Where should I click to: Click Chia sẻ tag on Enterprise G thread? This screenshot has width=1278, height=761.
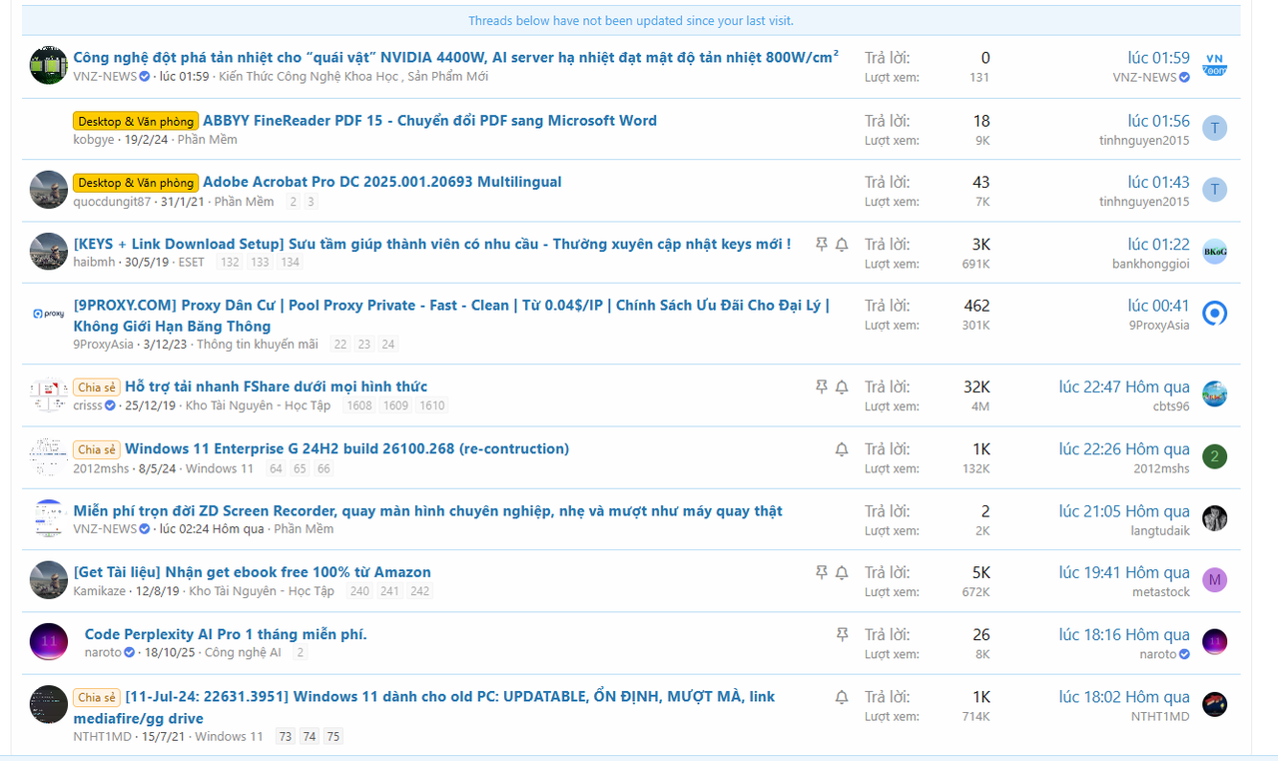[x=97, y=449]
